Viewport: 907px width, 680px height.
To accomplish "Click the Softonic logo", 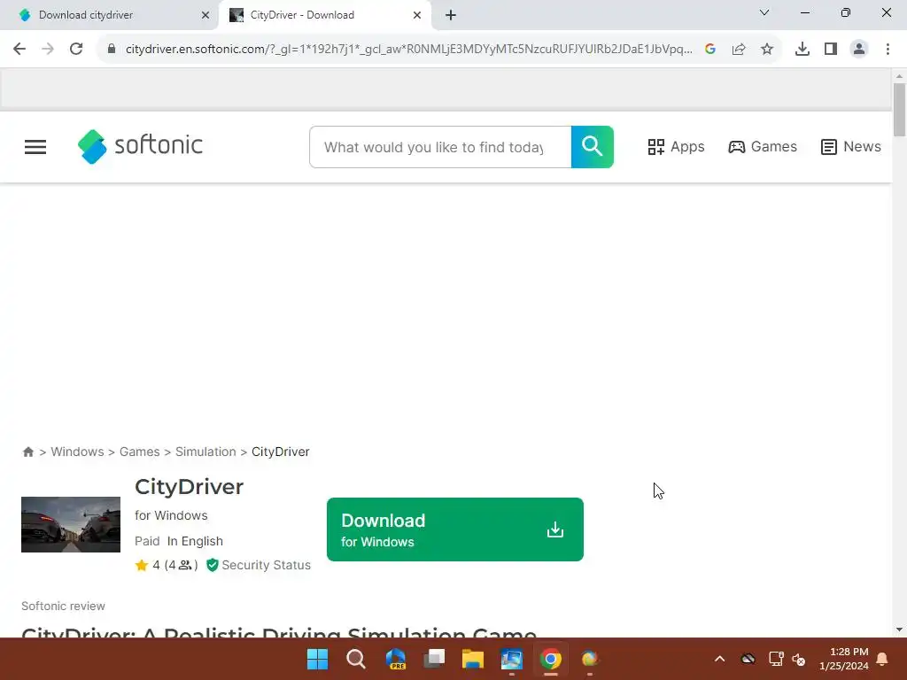I will pos(140,146).
